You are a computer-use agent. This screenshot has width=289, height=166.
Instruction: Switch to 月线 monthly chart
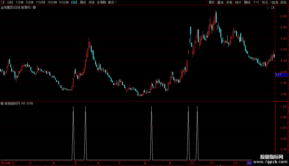pos(91,2)
